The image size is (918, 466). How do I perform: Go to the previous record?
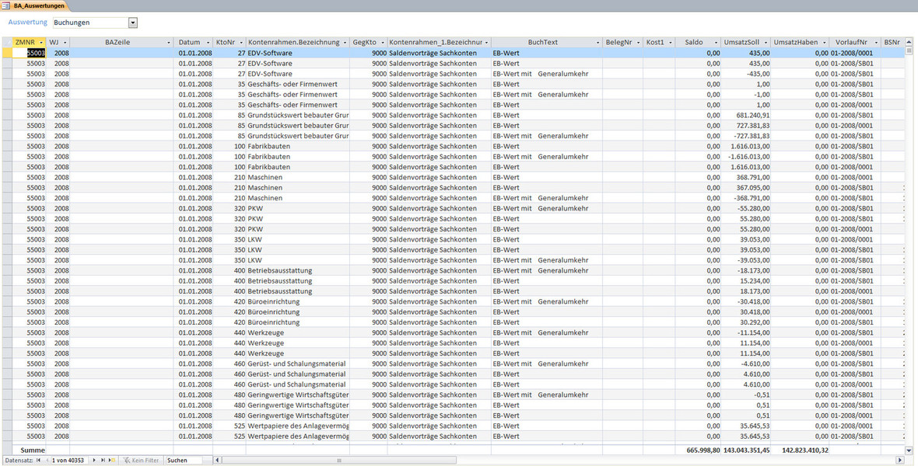46,461
